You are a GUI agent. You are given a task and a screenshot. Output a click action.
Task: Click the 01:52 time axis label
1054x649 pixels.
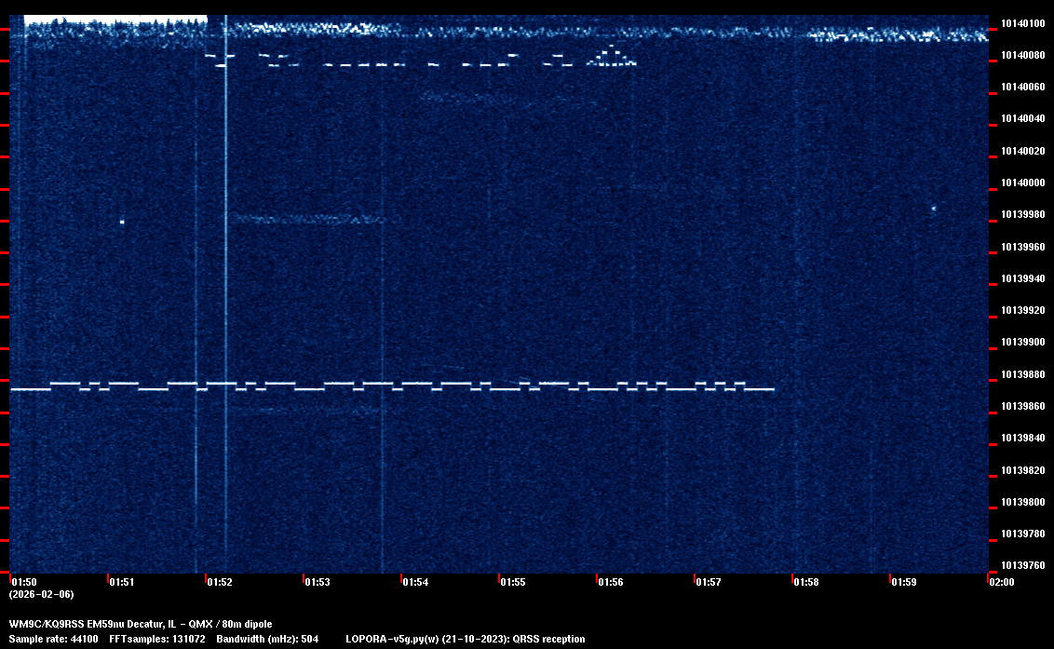220,583
